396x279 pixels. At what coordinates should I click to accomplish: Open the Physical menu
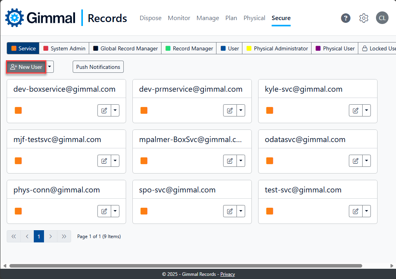(x=254, y=18)
